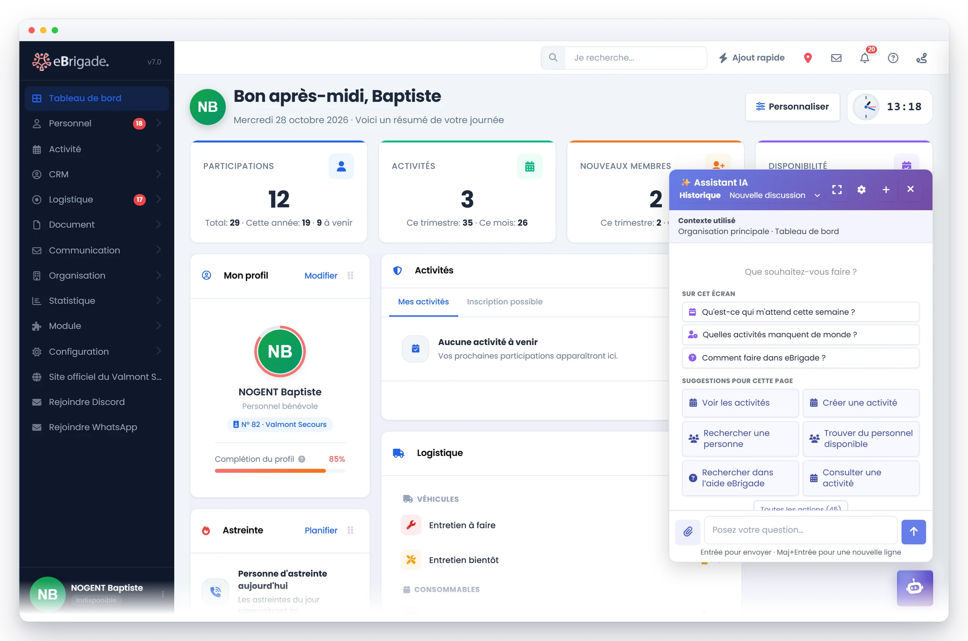Click the user settings icon in header
The image size is (968, 641).
(921, 58)
